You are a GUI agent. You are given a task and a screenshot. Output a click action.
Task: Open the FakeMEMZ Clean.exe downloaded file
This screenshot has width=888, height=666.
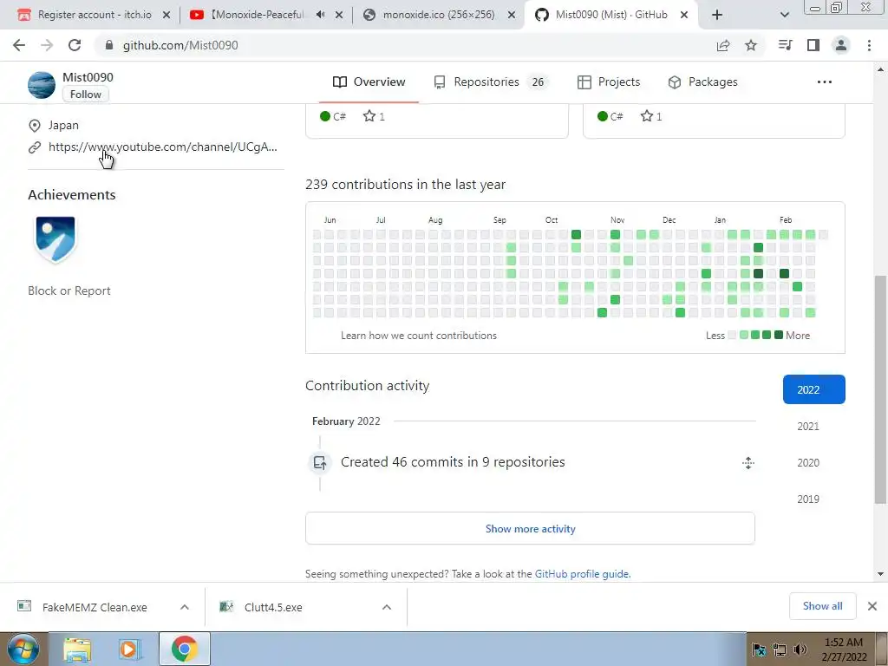click(x=95, y=607)
